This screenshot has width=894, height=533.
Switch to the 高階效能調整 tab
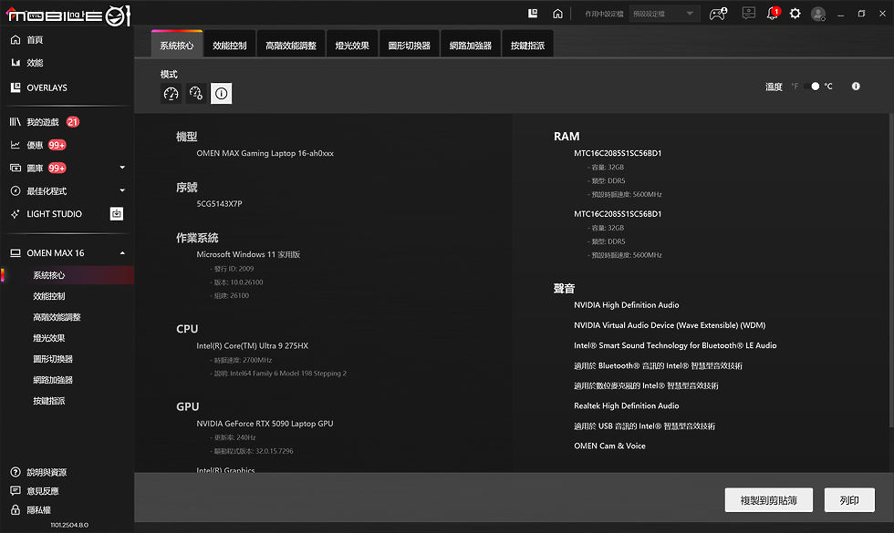(291, 45)
